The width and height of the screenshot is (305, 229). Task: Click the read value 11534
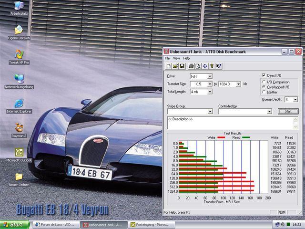pos(291,143)
